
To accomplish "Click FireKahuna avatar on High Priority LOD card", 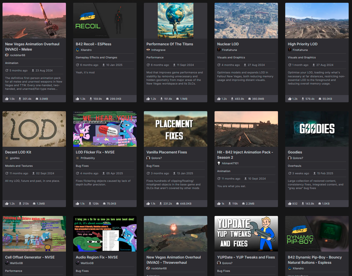I will (x=290, y=50).
